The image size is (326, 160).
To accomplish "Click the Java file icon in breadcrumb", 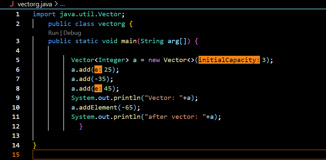I will [12, 4].
